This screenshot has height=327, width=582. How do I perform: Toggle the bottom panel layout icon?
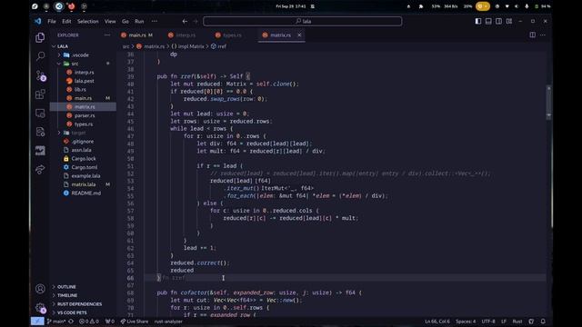click(x=488, y=21)
